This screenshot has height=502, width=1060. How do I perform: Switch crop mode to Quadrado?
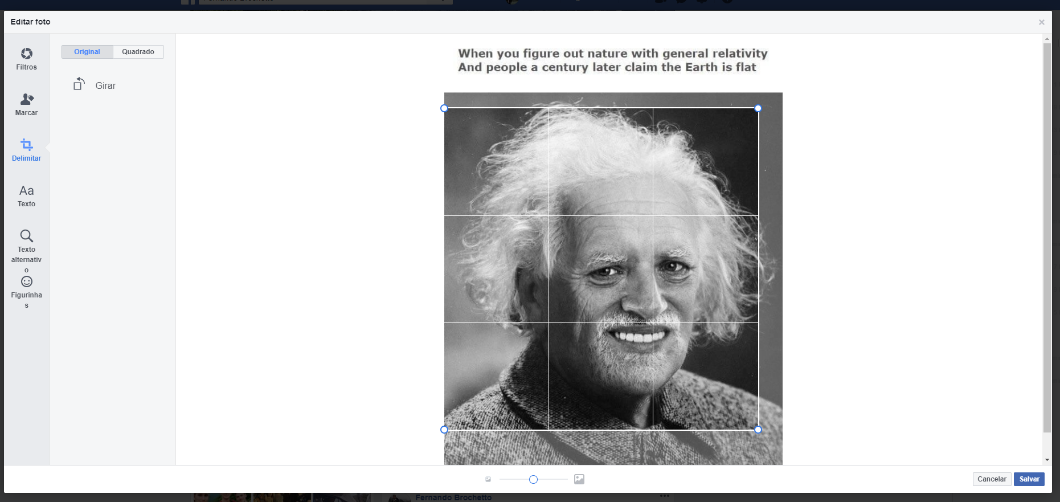138,52
